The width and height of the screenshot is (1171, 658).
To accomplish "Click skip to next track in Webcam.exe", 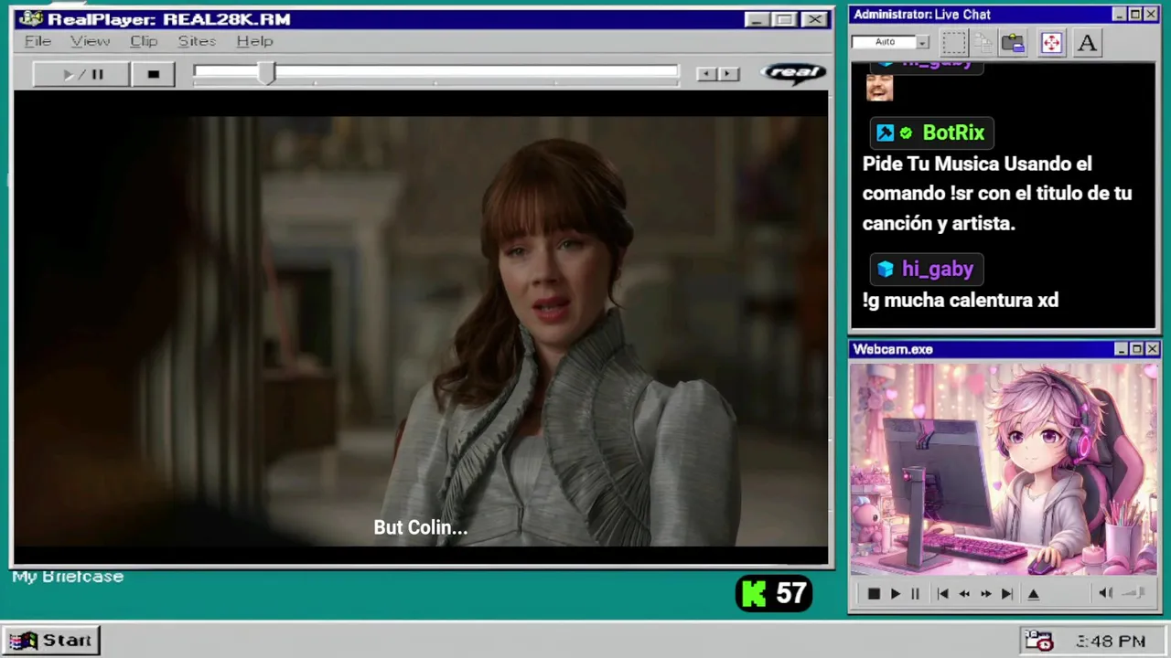I will pyautogui.click(x=1006, y=594).
